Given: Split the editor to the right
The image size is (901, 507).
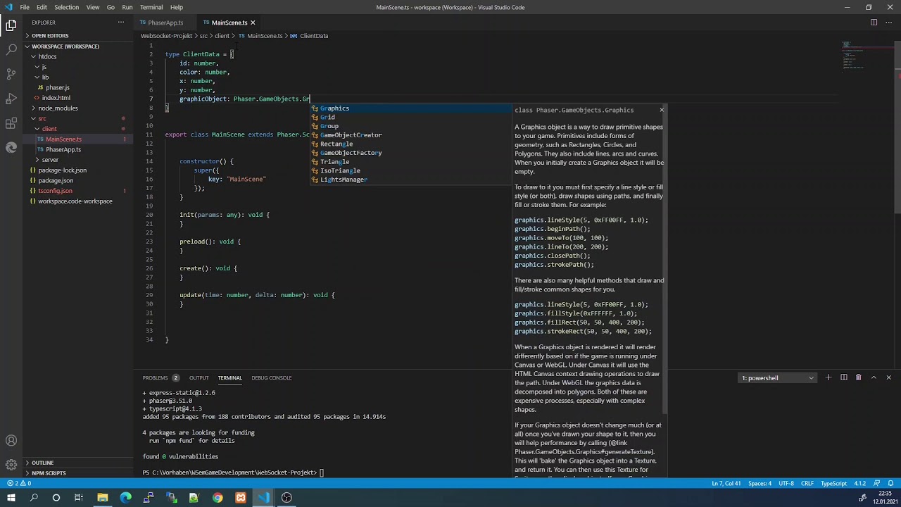Looking at the screenshot, I should 874,23.
